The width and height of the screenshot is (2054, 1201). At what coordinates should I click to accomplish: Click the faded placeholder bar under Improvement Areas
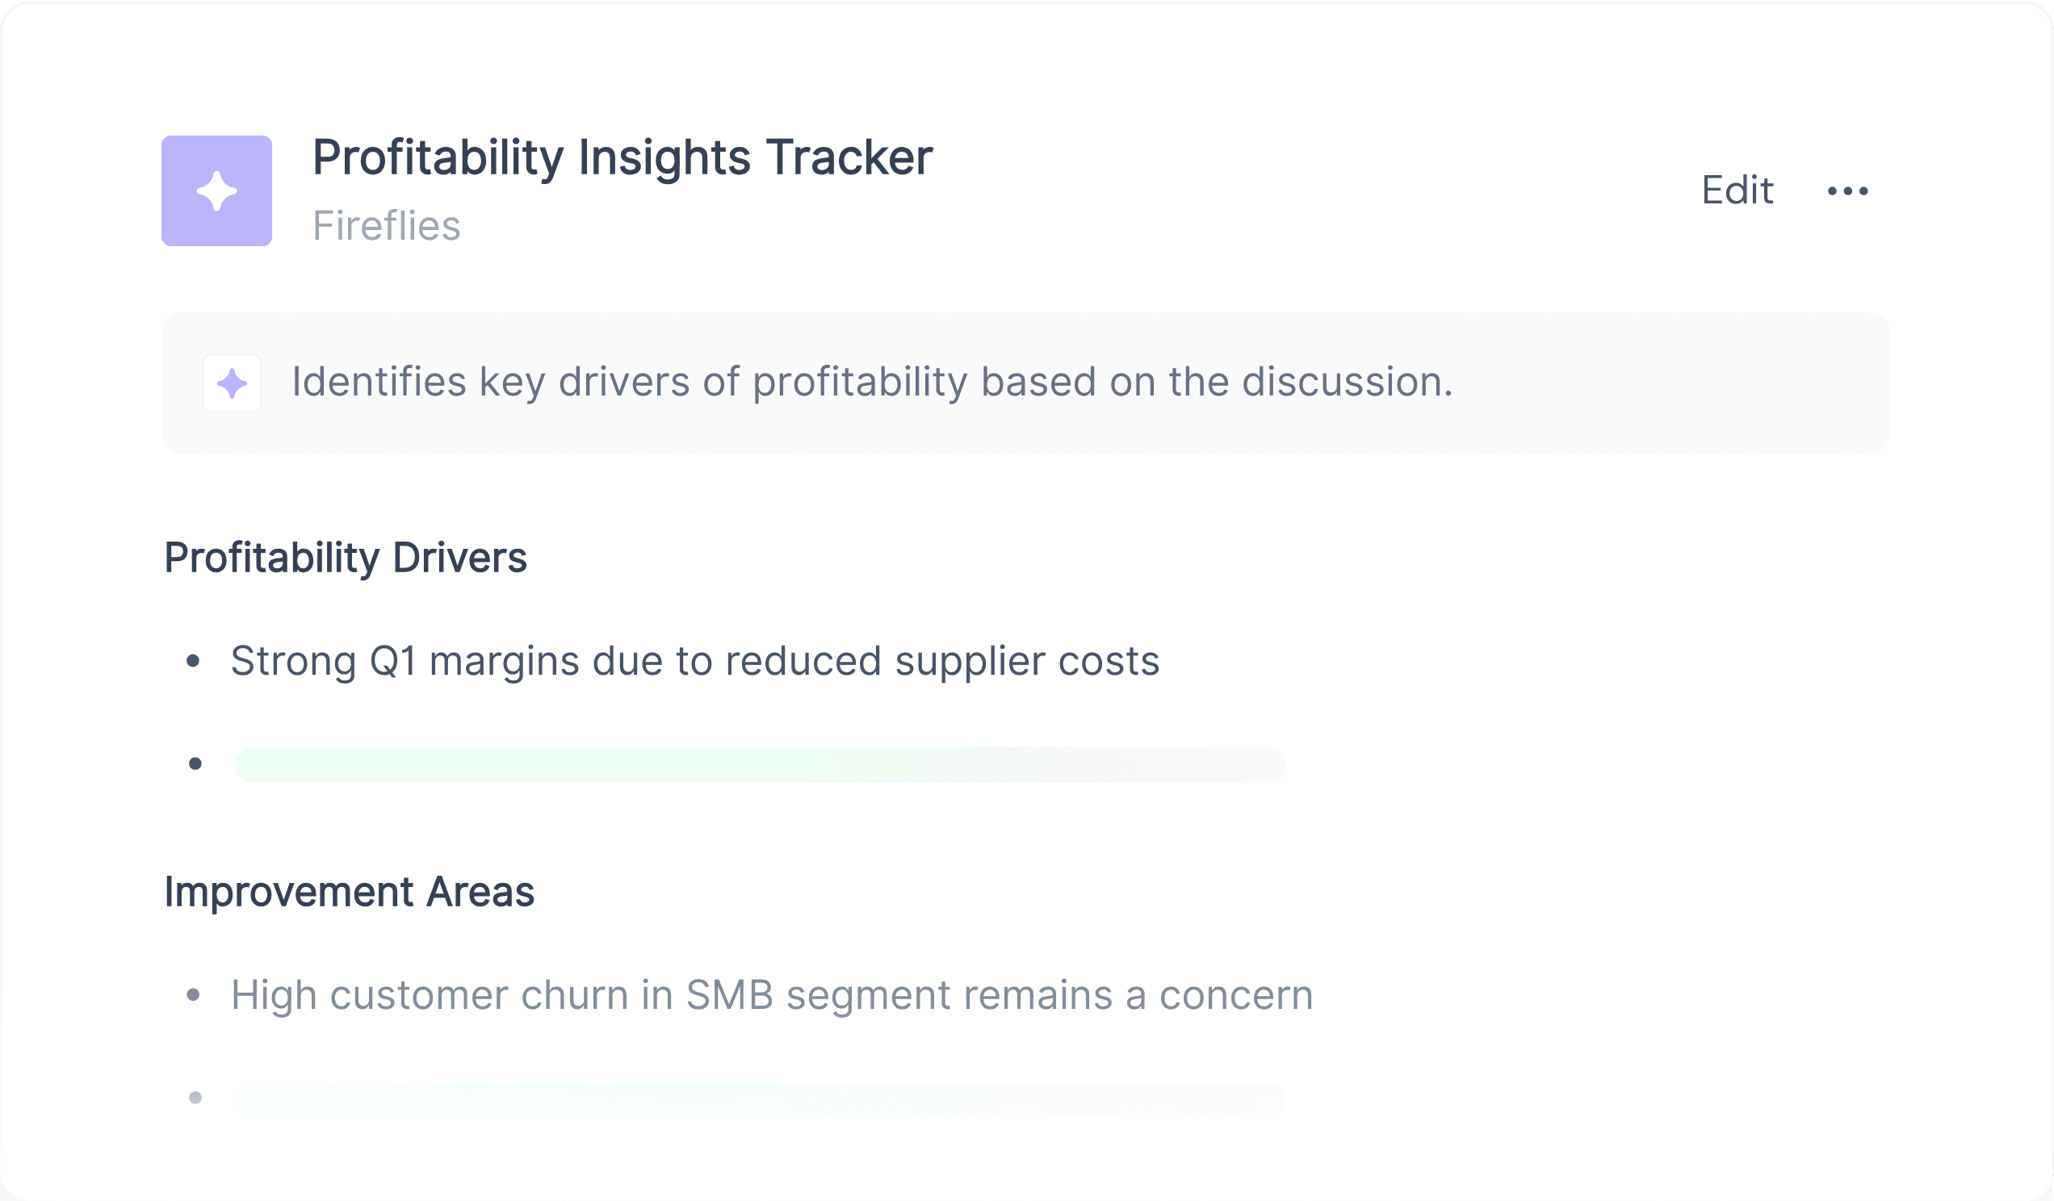(760, 1100)
